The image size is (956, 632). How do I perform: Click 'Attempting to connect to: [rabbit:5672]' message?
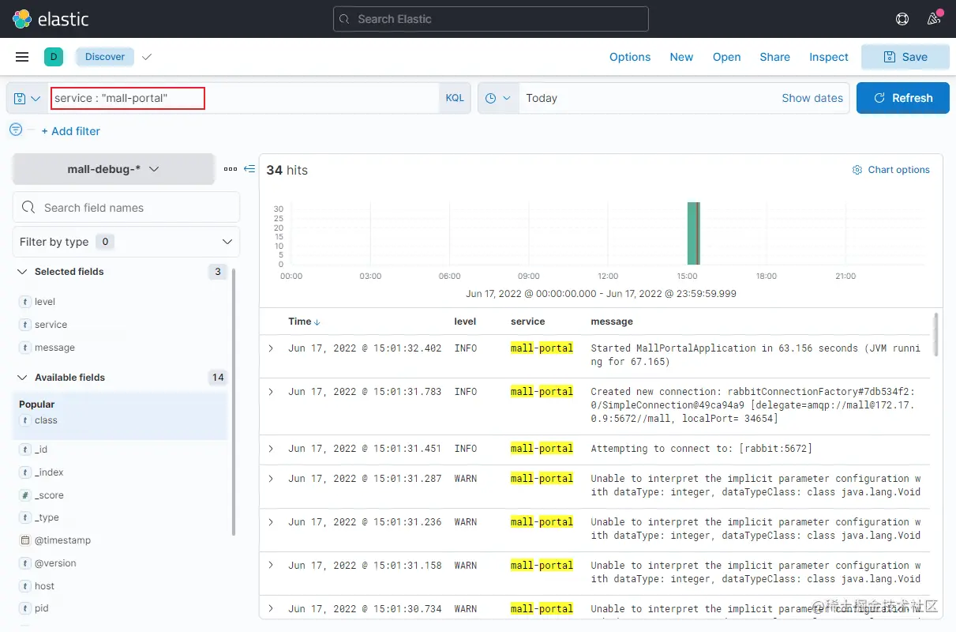pyautogui.click(x=701, y=449)
